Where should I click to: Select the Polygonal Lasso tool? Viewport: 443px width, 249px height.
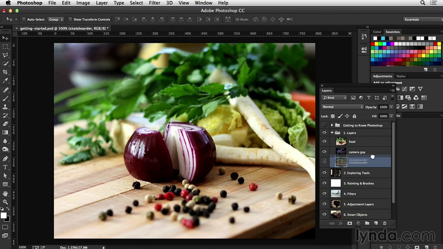pos(5,55)
